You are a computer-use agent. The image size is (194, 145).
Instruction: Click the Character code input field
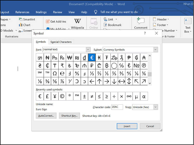[117, 107]
